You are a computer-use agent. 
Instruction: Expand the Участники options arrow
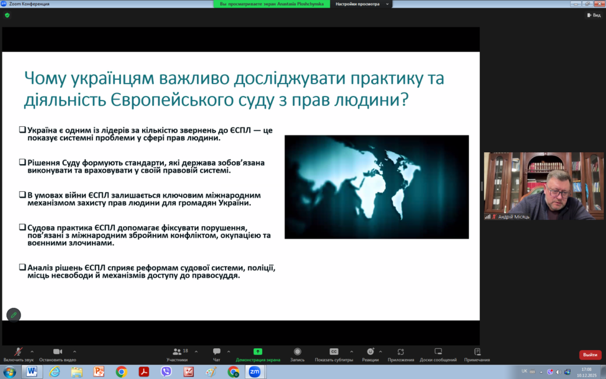tap(196, 351)
